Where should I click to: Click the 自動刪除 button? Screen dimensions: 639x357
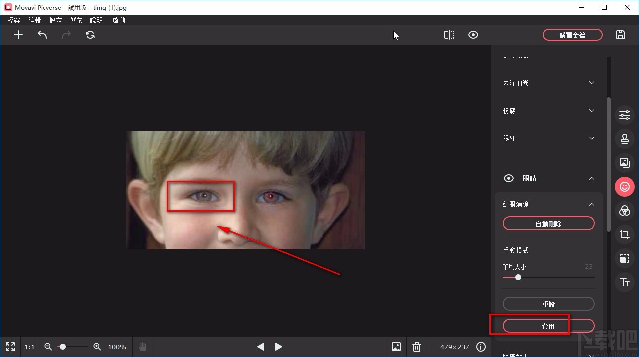coord(548,223)
